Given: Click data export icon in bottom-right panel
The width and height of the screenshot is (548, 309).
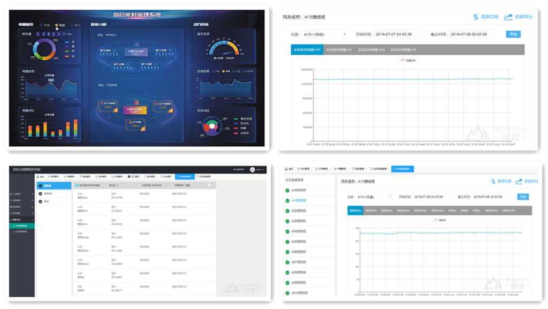Looking at the screenshot, I should (x=519, y=182).
